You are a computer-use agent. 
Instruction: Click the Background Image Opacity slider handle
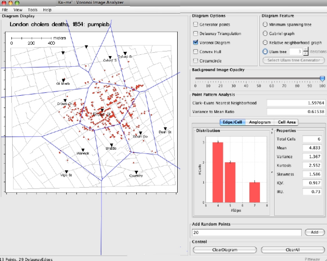pyautogui.click(x=322, y=78)
